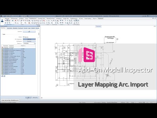The image size is (157, 118).
Task: Click the Layer umwandeln ModellInspector bottom tab
Action: (x=10, y=100)
